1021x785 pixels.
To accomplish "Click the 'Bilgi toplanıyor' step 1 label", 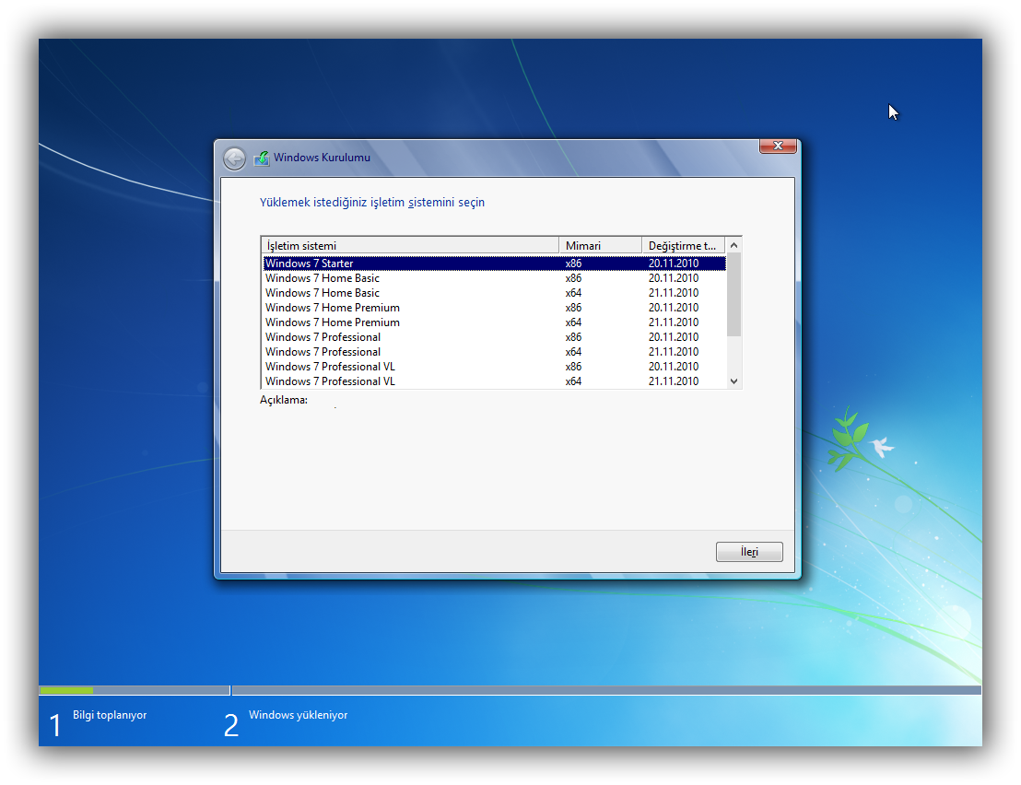I will [110, 715].
